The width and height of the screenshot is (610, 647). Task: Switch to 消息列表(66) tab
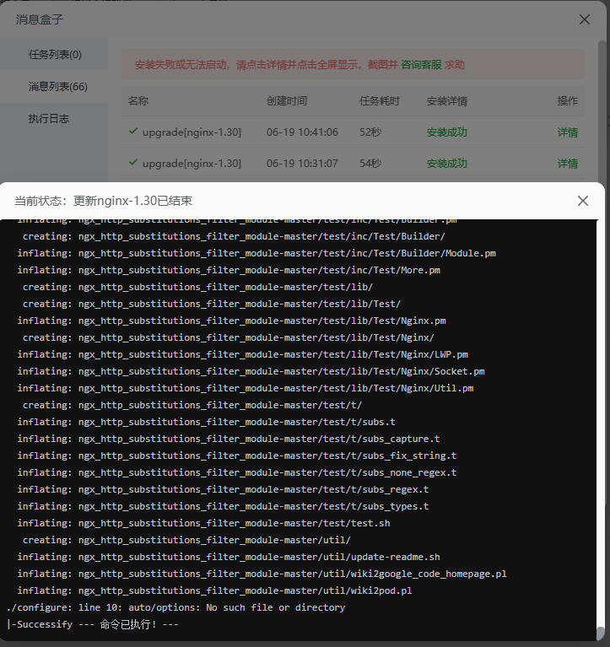pyautogui.click(x=57, y=86)
